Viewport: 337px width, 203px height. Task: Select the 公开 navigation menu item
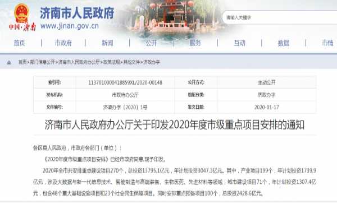[x=151, y=43]
